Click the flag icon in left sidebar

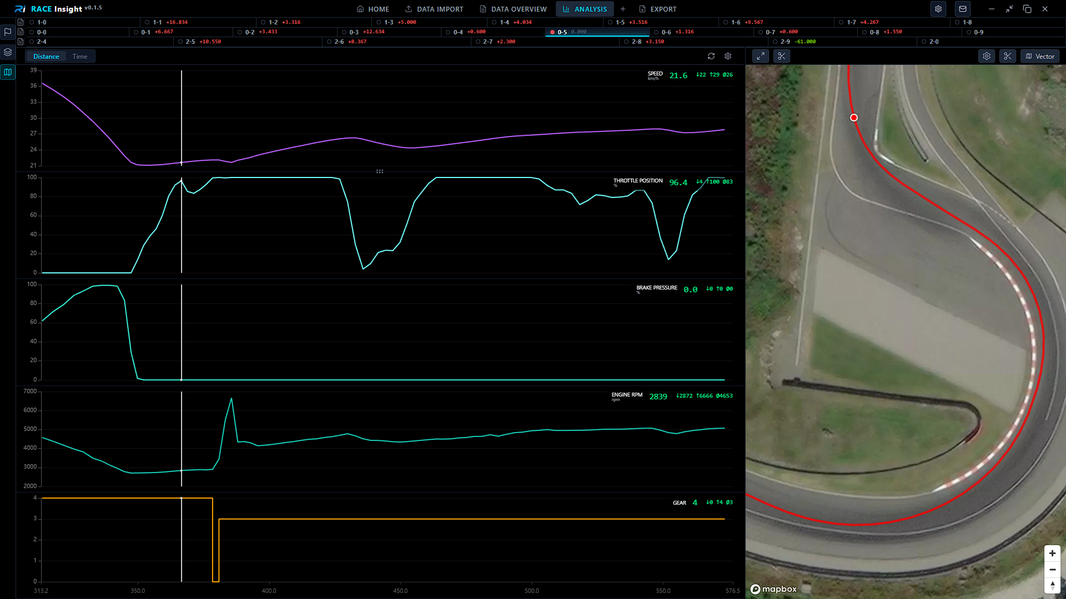pos(8,32)
